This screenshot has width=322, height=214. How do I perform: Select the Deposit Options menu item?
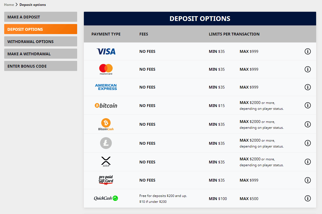point(41,29)
